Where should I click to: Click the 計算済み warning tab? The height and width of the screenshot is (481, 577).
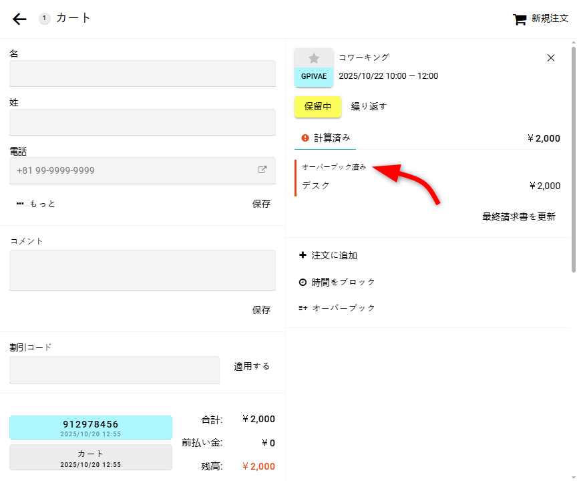pyautogui.click(x=326, y=138)
